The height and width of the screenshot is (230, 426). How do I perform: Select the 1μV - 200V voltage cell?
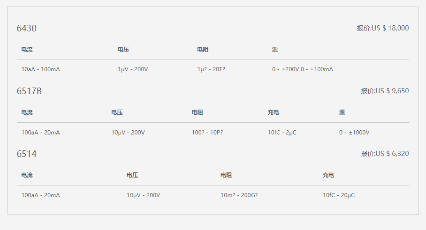[x=133, y=69]
